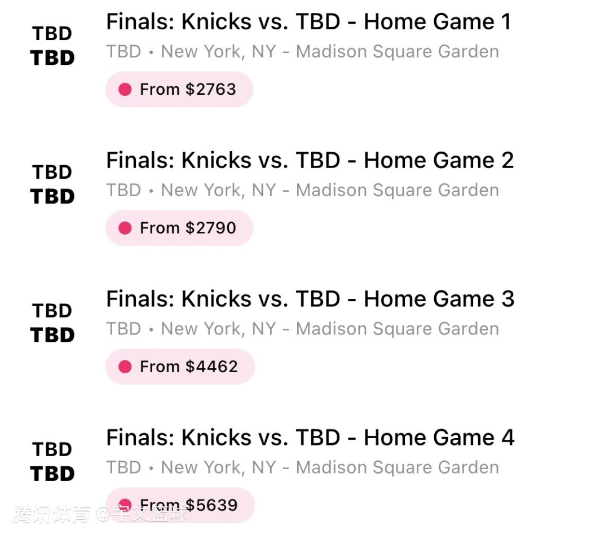Click the pink dot beside $2790
This screenshot has width=609, height=534.
click(125, 228)
